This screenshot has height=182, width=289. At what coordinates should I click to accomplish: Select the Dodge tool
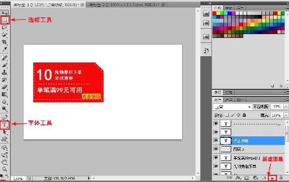(x=4, y=109)
